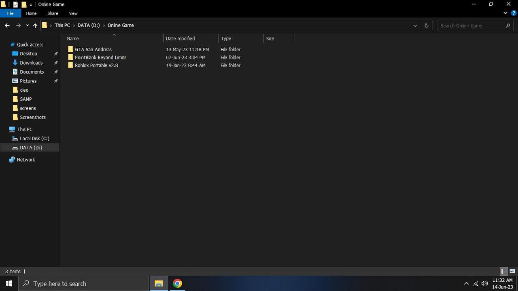The width and height of the screenshot is (518, 291).
Task: Show hidden icons in the system tray
Action: point(466,283)
